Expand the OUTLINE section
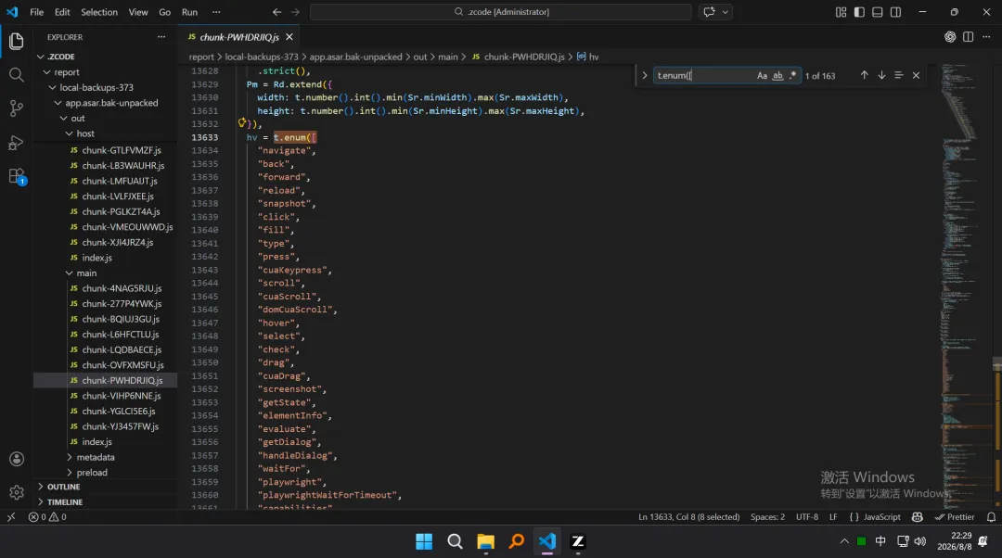 click(x=63, y=487)
